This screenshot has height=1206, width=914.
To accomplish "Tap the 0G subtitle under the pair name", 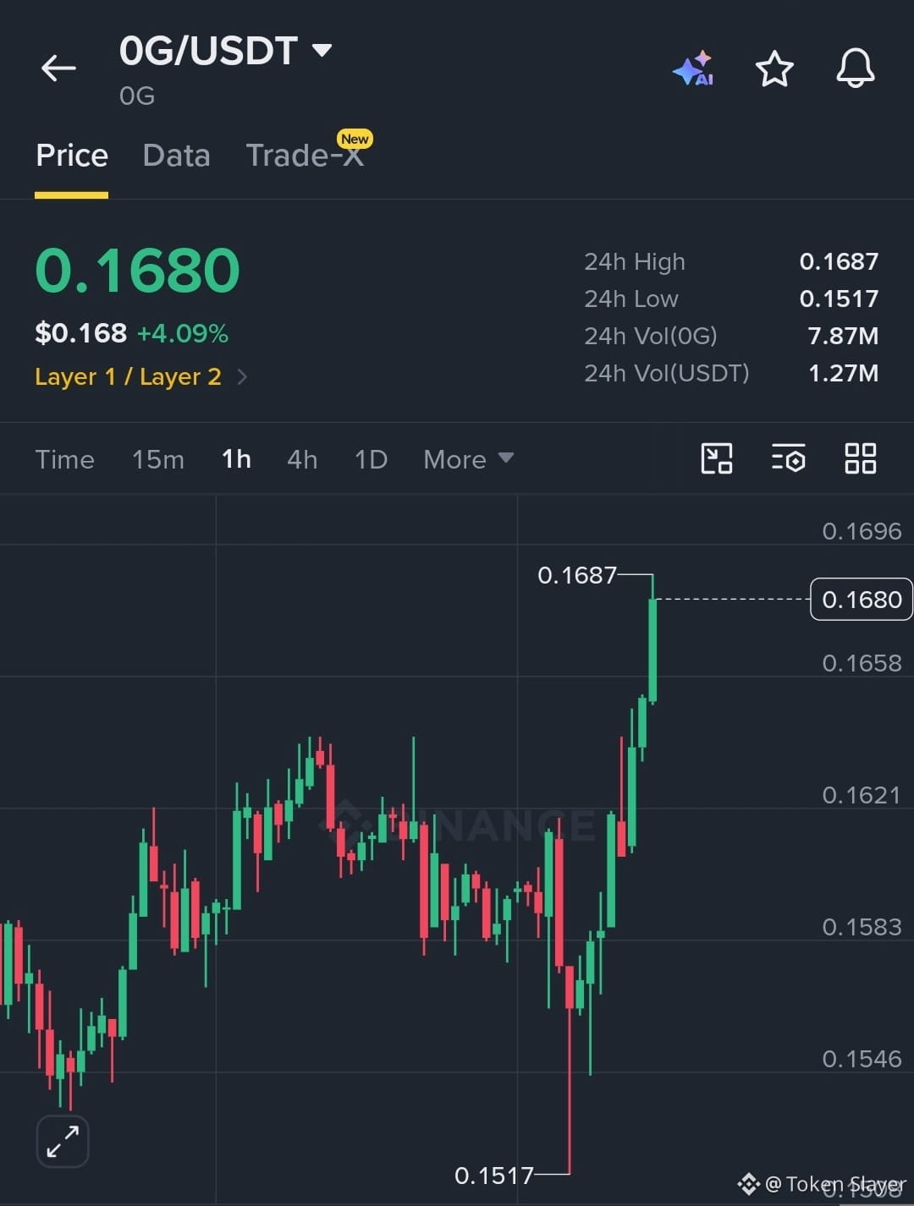I will pos(137,96).
